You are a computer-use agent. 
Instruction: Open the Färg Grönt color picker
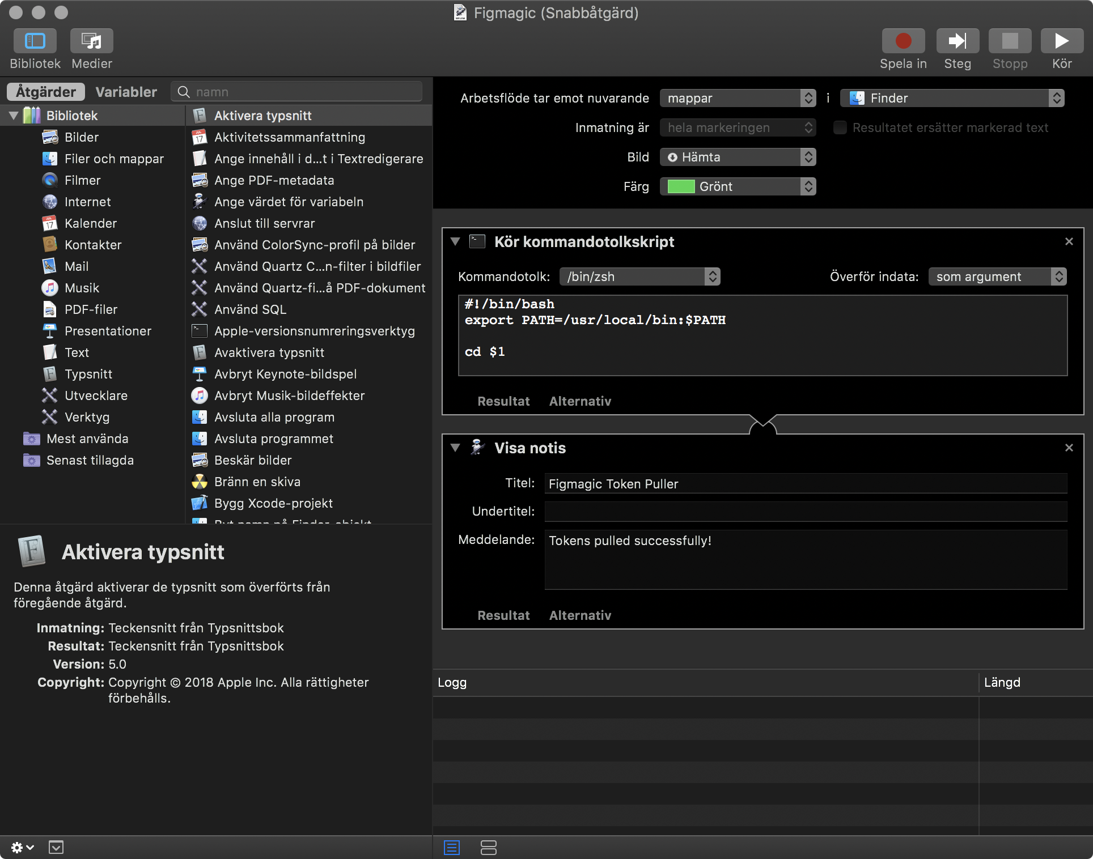click(737, 186)
